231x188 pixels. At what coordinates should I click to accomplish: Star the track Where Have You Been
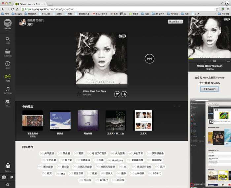pos(79,94)
